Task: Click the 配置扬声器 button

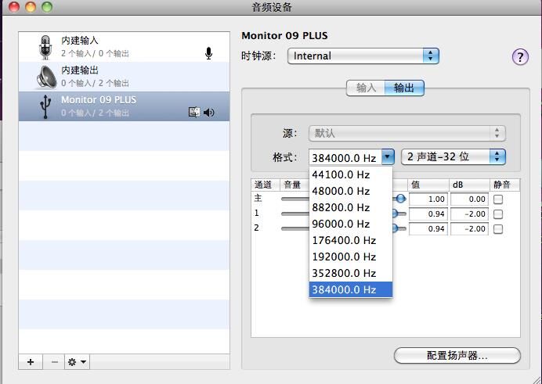Action: point(457,356)
